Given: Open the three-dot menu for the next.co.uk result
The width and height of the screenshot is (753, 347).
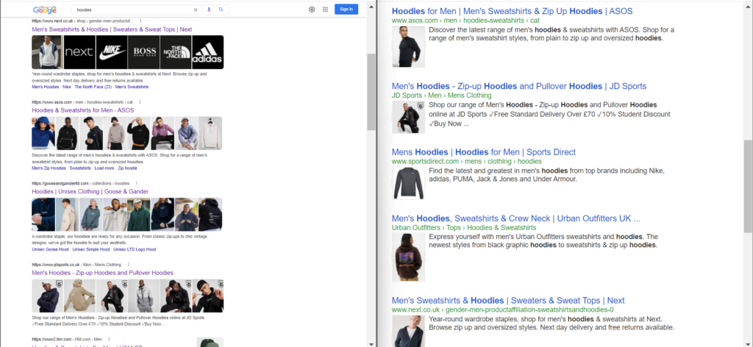Looking at the screenshot, I should tap(140, 21).
